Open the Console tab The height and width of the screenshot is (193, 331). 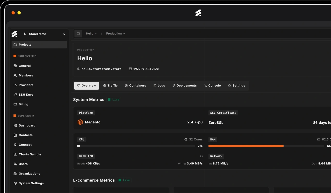213,86
